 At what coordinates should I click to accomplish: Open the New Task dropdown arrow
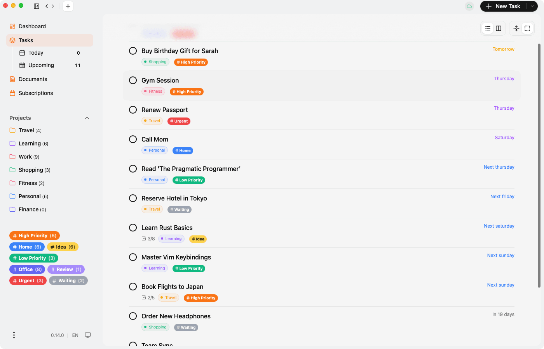[532, 6]
